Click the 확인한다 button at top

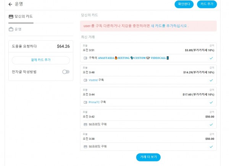(x=184, y=4)
